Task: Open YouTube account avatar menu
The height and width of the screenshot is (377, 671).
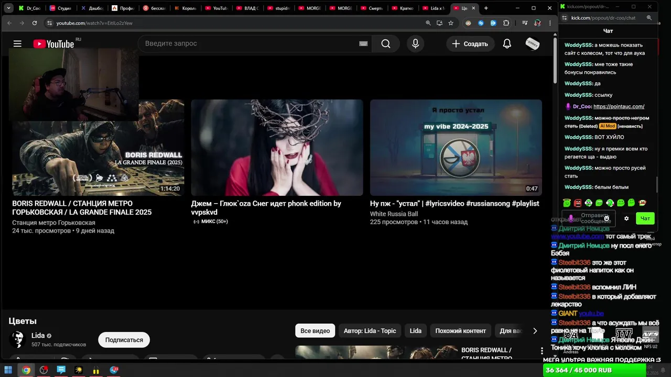Action: click(533, 44)
